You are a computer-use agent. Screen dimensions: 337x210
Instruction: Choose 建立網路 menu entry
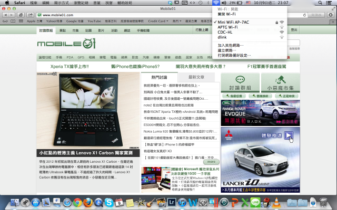click(x=249, y=50)
